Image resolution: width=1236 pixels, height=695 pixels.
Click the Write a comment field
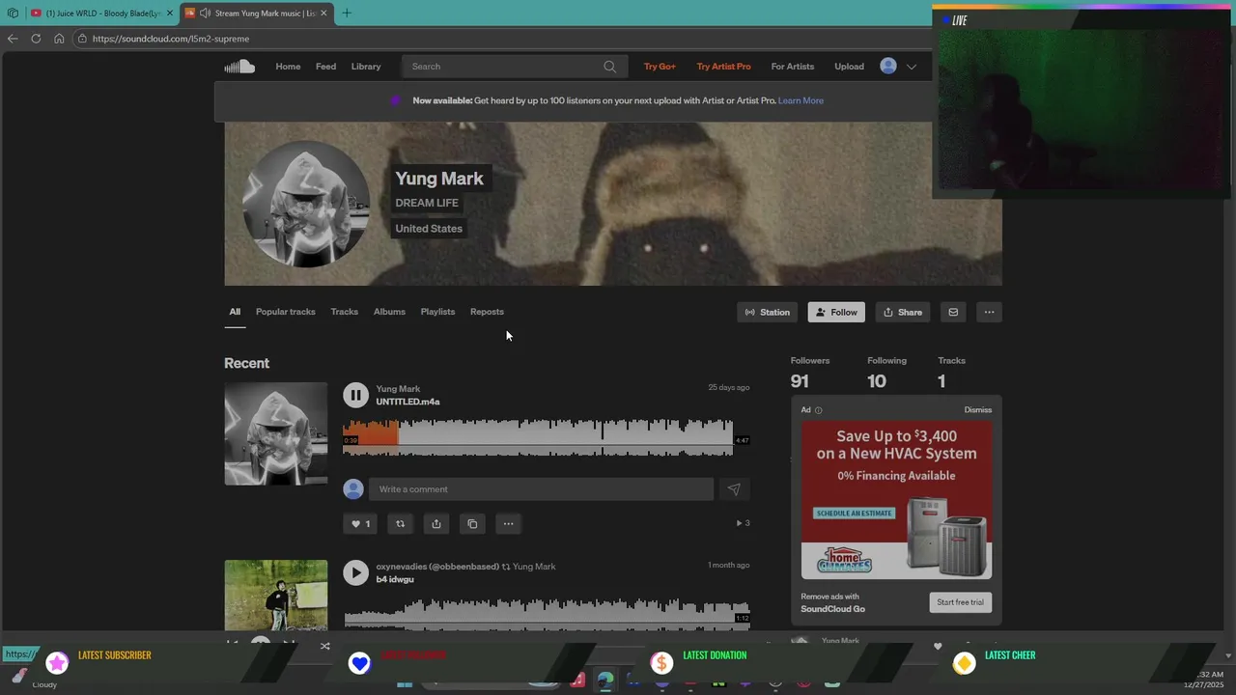coord(541,489)
